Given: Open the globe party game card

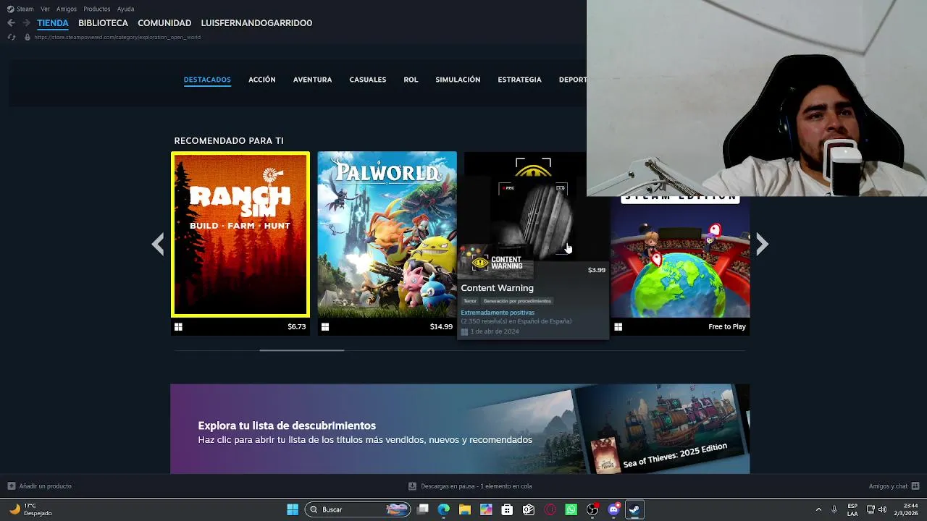Looking at the screenshot, I should [680, 257].
